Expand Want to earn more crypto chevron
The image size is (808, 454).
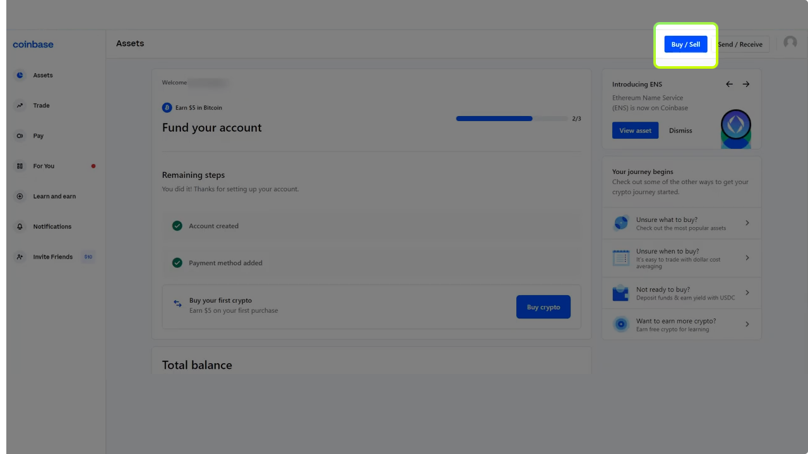[x=747, y=324]
